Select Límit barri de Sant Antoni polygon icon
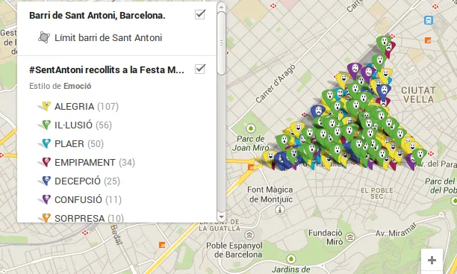Screen dimensions: 457x274 (x=44, y=37)
